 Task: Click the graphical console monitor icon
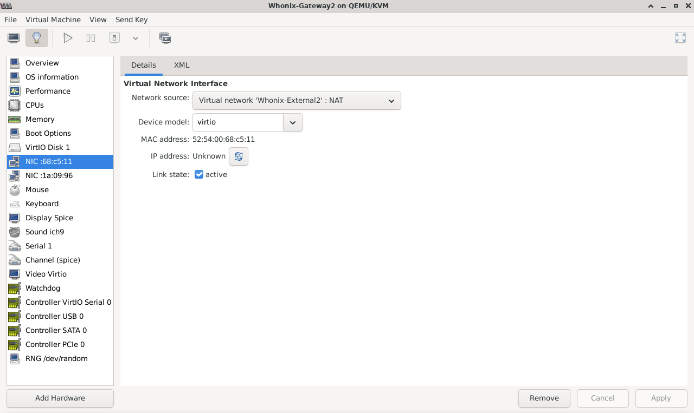click(14, 38)
